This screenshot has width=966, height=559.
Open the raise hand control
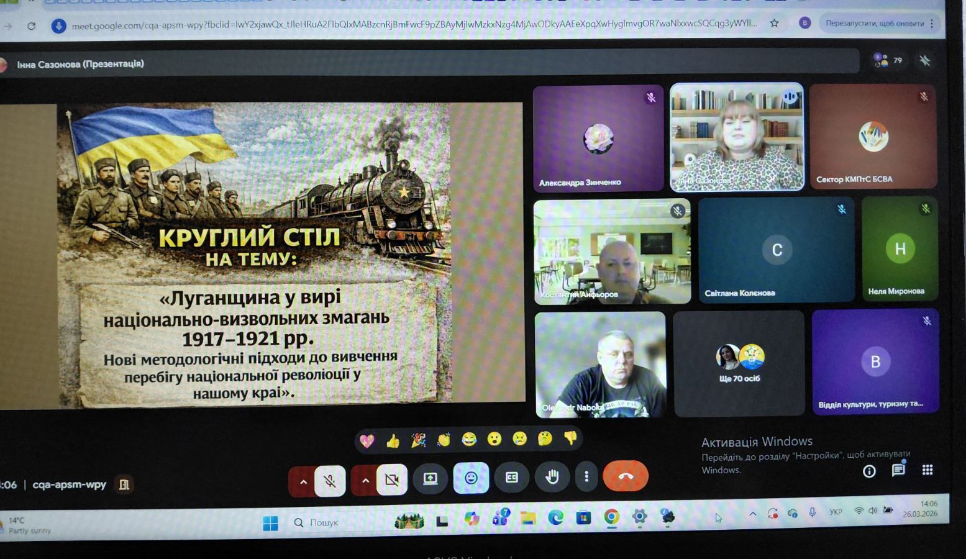click(x=552, y=477)
